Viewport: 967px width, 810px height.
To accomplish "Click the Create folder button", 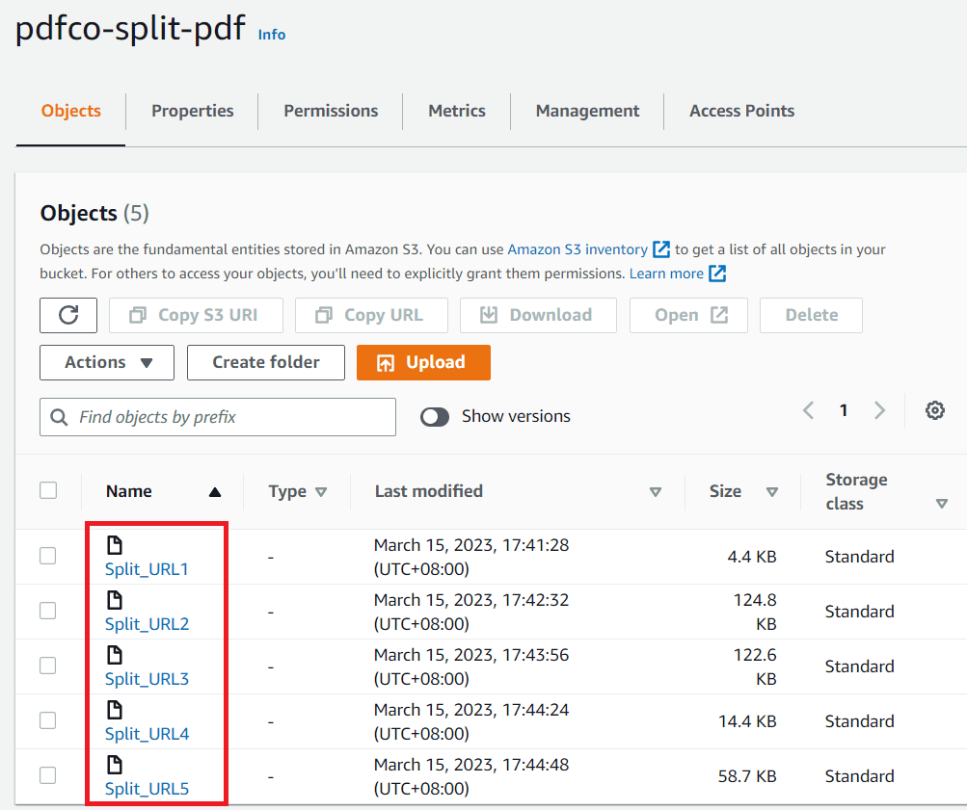I will point(265,363).
